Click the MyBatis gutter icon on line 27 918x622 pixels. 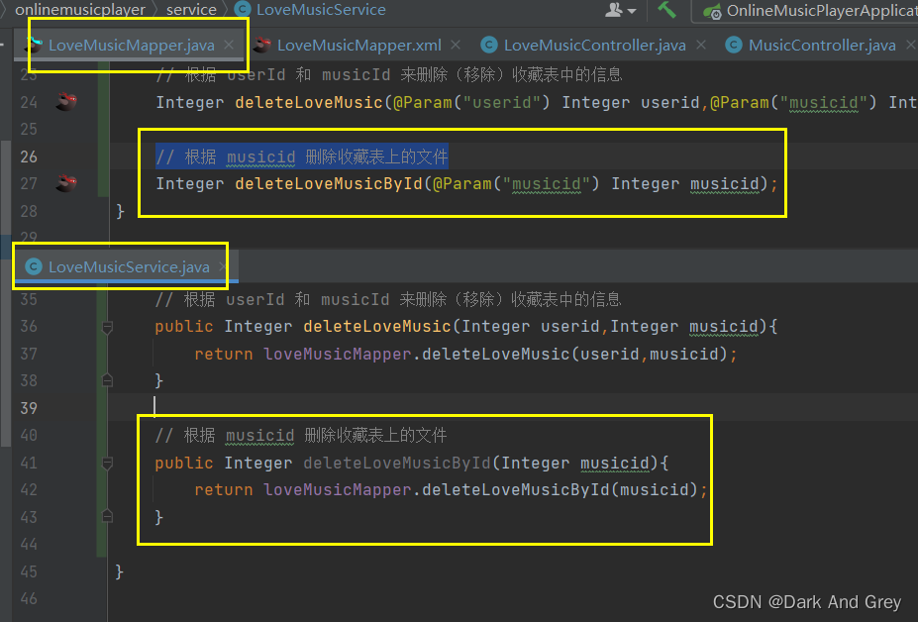[x=66, y=183]
